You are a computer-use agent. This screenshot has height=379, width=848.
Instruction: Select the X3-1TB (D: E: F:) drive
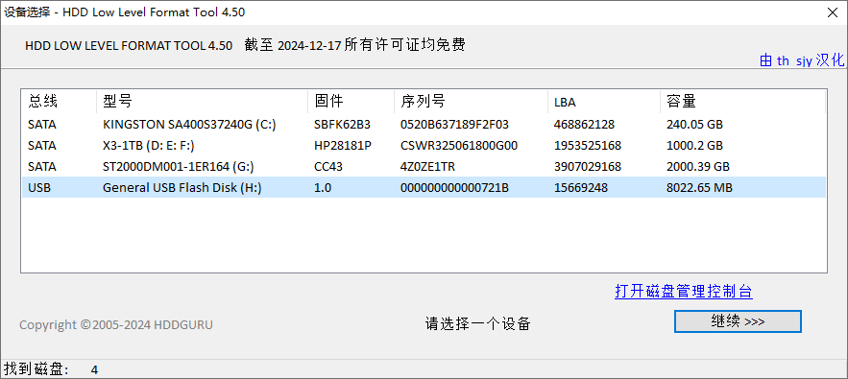point(149,146)
